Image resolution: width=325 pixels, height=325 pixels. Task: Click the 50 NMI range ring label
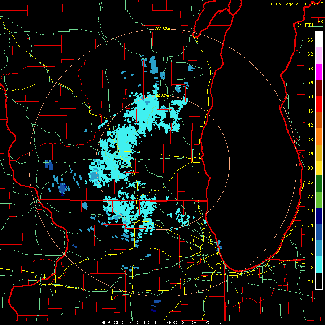(x=163, y=96)
